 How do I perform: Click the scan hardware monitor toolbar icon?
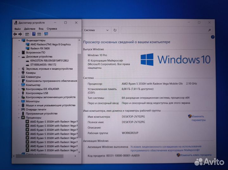tap(46, 34)
